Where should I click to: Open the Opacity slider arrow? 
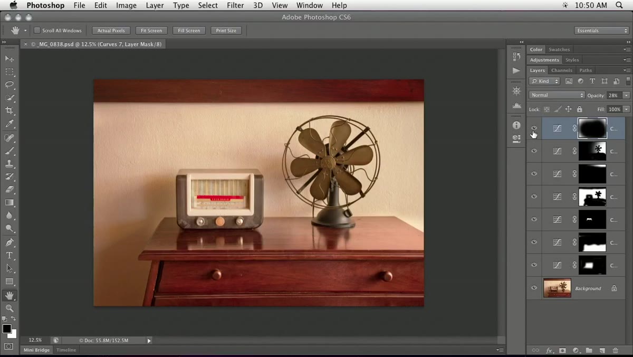point(626,95)
